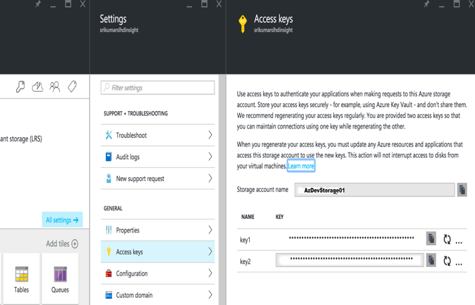Pin the left storage blade
This screenshot has width=475, height=305.
point(38,4)
